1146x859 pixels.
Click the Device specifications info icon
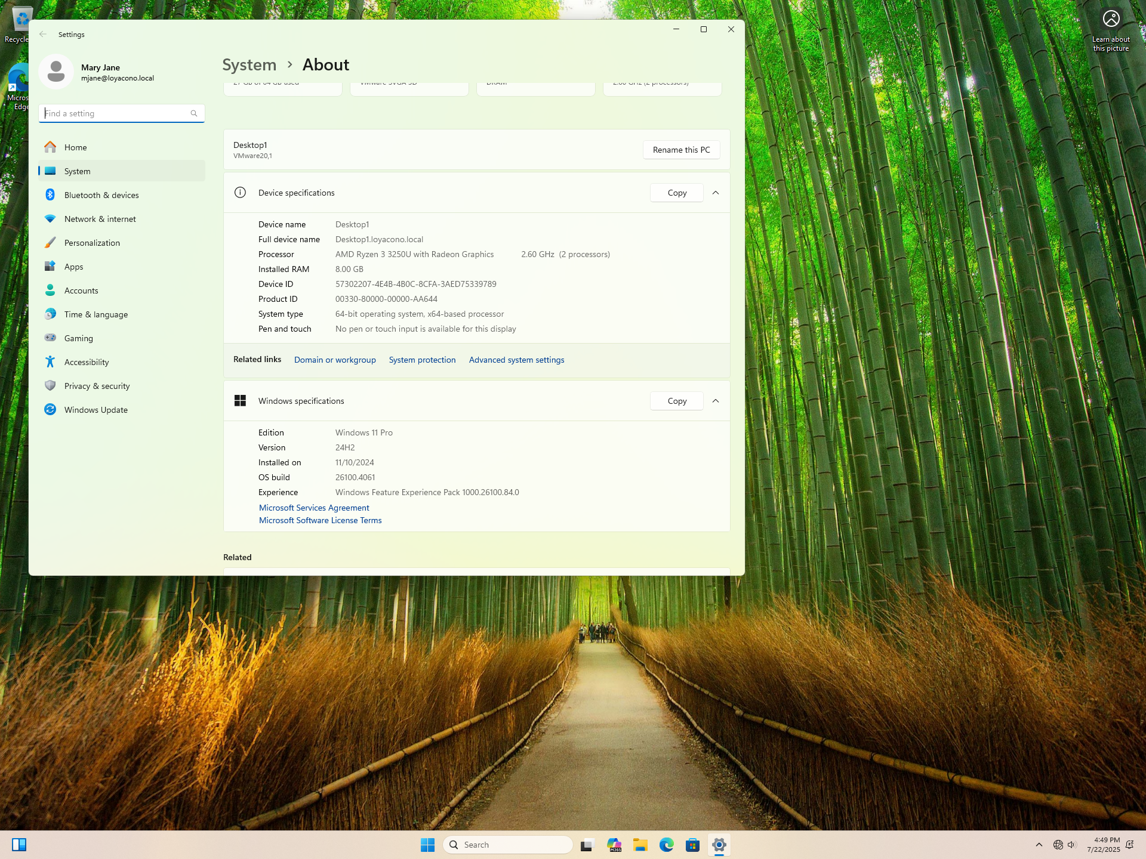(x=240, y=193)
